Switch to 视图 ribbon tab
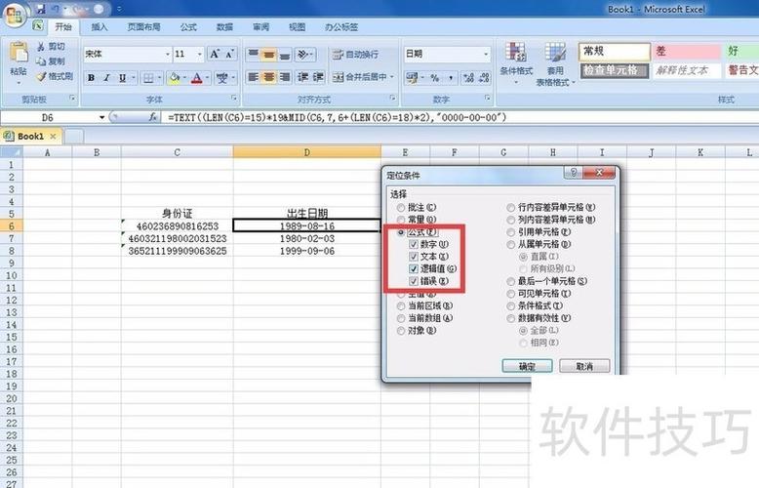The height and width of the screenshot is (488, 759). point(297,27)
